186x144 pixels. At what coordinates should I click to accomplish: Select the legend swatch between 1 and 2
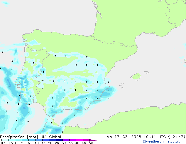click(x=18, y=140)
